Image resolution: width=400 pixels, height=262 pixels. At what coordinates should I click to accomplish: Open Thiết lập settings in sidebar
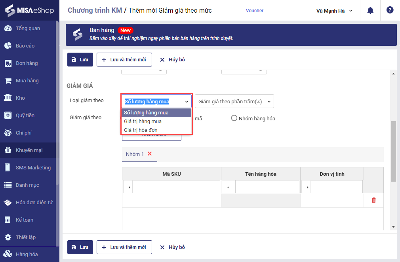coord(26,237)
